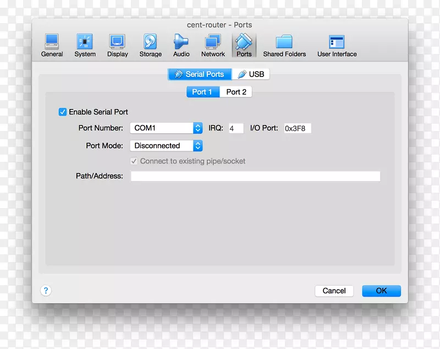Click Cancel to discard changes
Image resolution: width=440 pixels, height=349 pixels.
click(x=334, y=291)
